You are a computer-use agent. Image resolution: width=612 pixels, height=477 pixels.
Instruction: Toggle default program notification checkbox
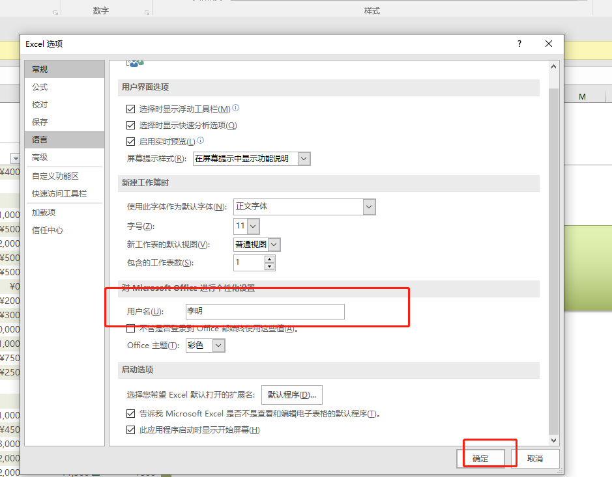coord(131,413)
